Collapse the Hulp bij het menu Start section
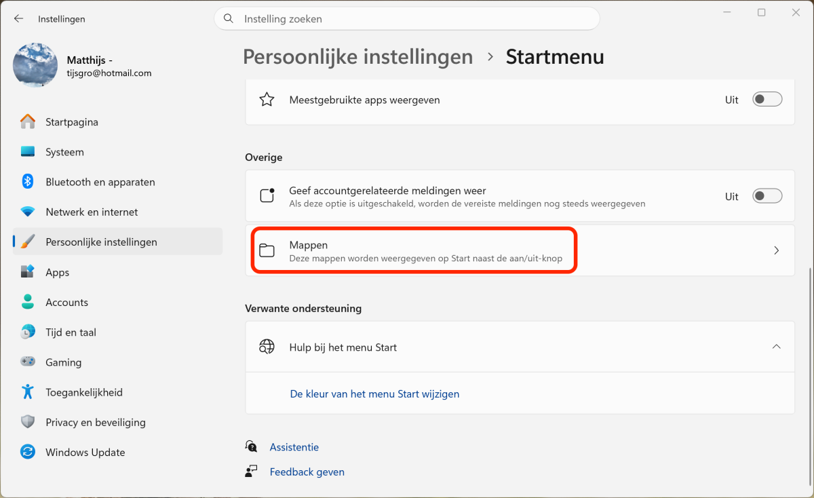814x498 pixels. [x=777, y=347]
